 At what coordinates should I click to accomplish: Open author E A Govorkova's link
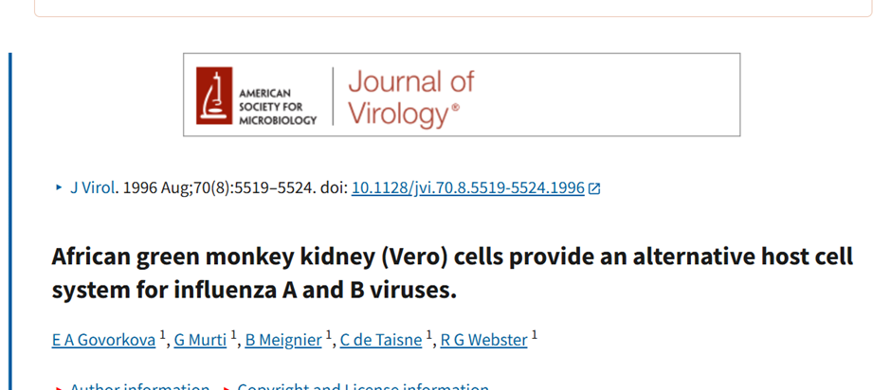coord(103,340)
